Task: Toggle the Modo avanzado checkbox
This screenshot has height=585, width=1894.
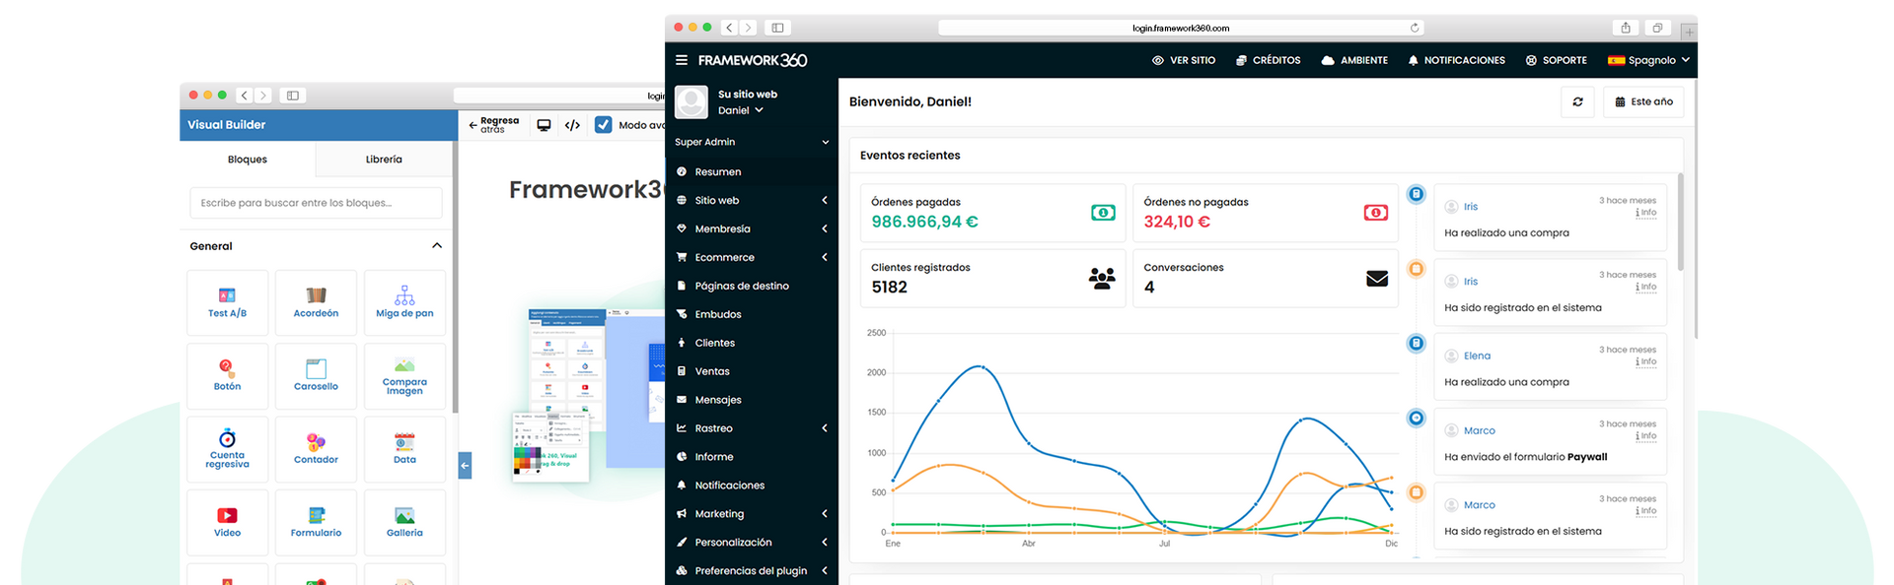Action: (604, 125)
